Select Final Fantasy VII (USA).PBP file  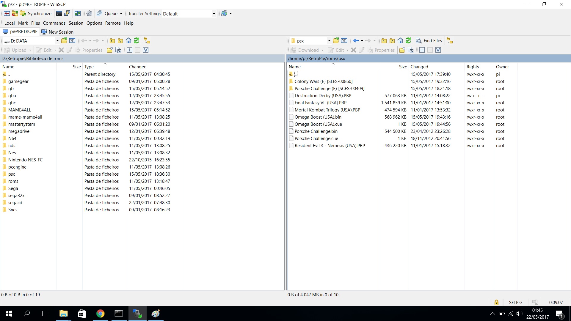click(320, 103)
